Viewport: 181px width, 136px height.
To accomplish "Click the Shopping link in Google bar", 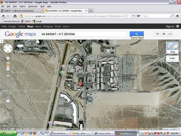I will (x=48, y=26).
